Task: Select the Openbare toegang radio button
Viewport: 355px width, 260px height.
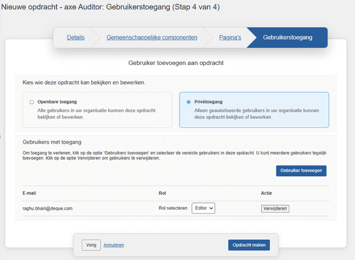Action: pyautogui.click(x=32, y=102)
